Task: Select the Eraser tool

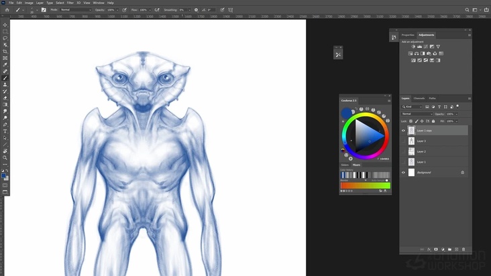Action: 5,98
